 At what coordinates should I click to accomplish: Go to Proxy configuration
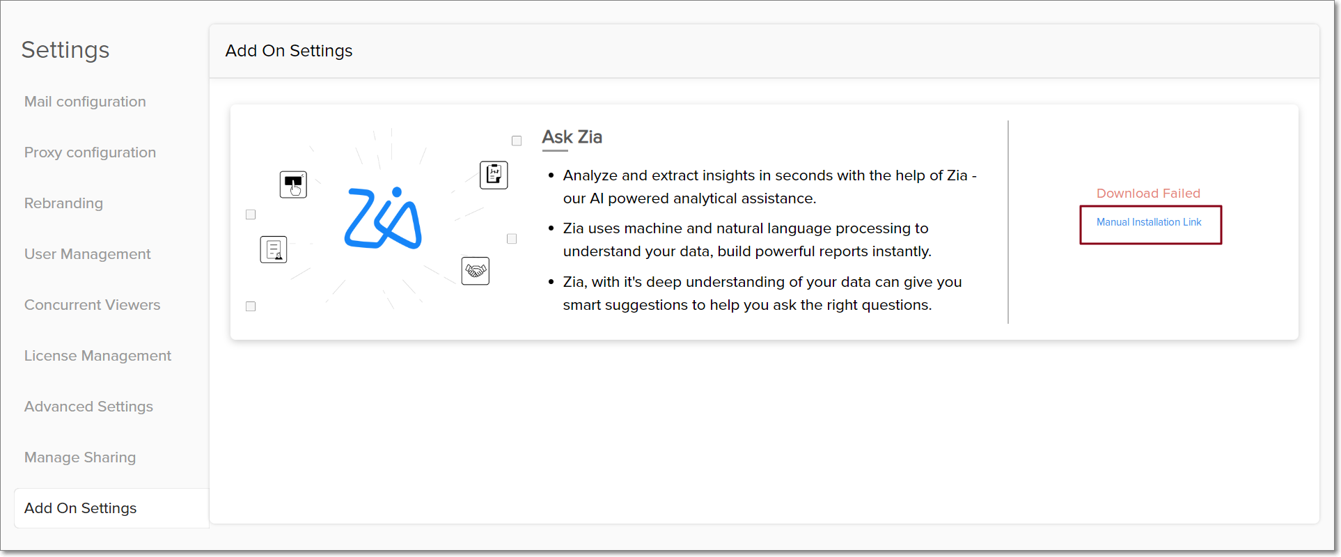[90, 152]
